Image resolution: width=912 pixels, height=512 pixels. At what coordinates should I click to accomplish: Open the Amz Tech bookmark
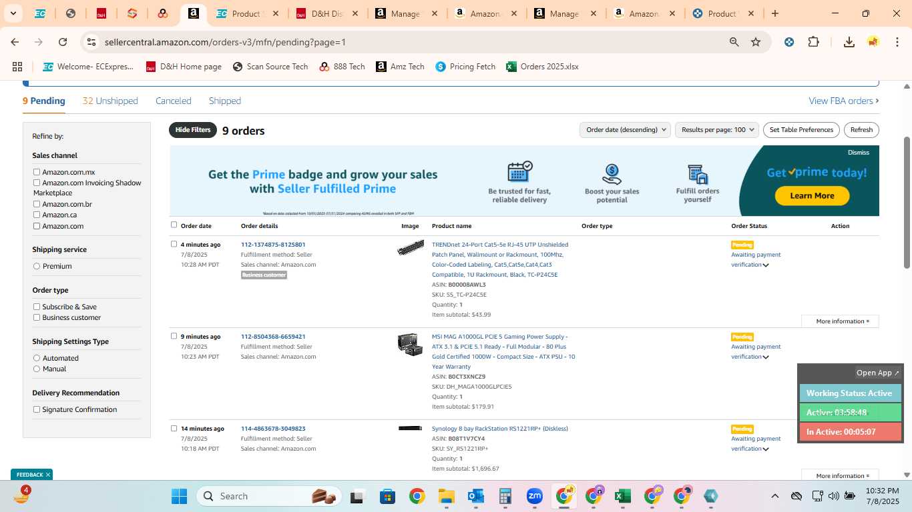pyautogui.click(x=400, y=67)
